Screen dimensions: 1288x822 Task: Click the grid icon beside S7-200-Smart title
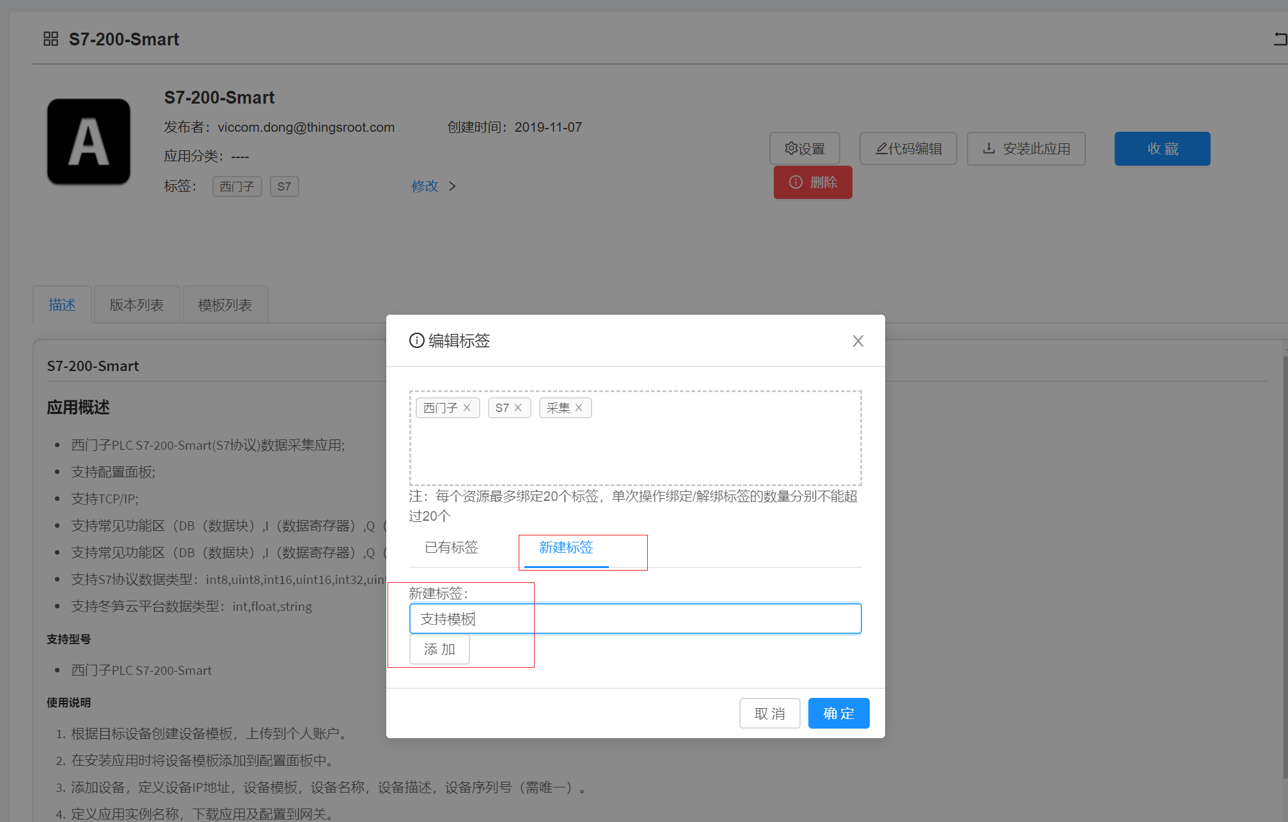(51, 39)
